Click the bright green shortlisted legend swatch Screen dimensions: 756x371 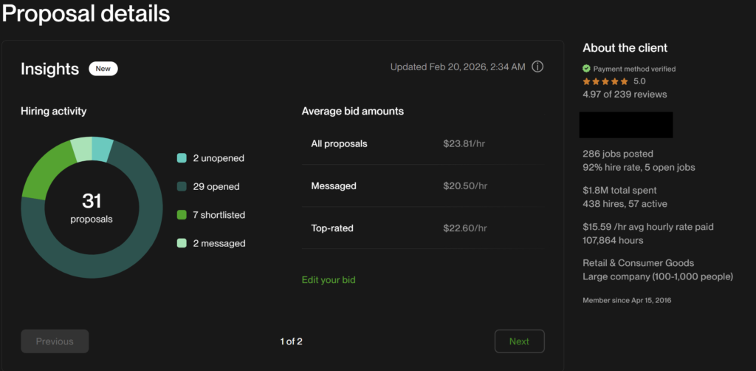point(182,215)
